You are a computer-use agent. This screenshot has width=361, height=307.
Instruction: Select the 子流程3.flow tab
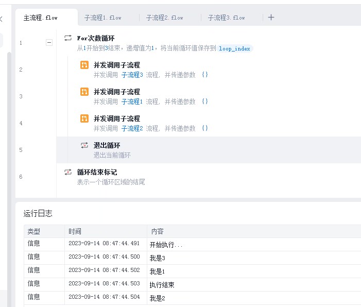pos(226,18)
